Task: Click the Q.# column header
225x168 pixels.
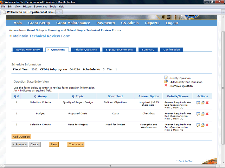Action: (16, 96)
